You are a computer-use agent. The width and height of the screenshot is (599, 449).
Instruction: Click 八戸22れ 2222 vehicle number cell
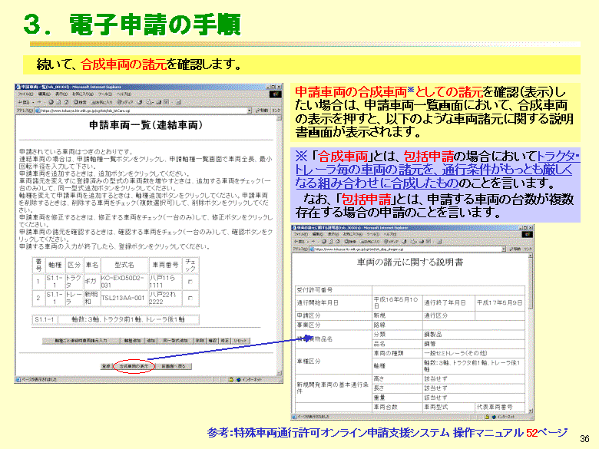click(165, 298)
